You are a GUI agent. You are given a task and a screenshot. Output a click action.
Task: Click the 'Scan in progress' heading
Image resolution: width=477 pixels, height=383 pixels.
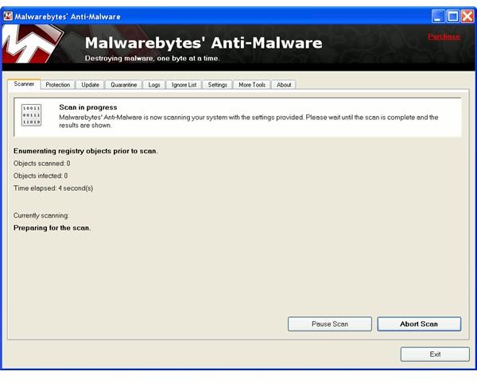click(88, 107)
